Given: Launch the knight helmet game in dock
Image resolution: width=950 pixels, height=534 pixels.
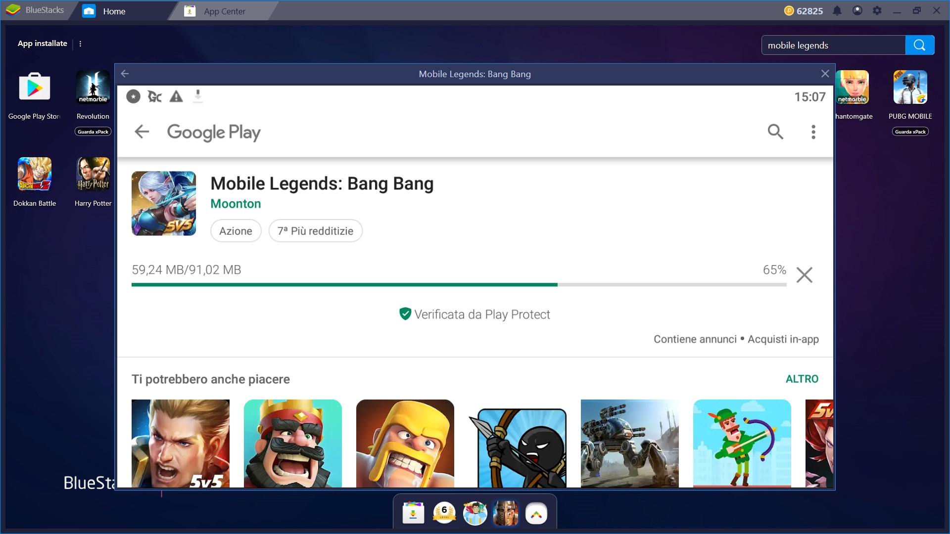Looking at the screenshot, I should (x=506, y=513).
